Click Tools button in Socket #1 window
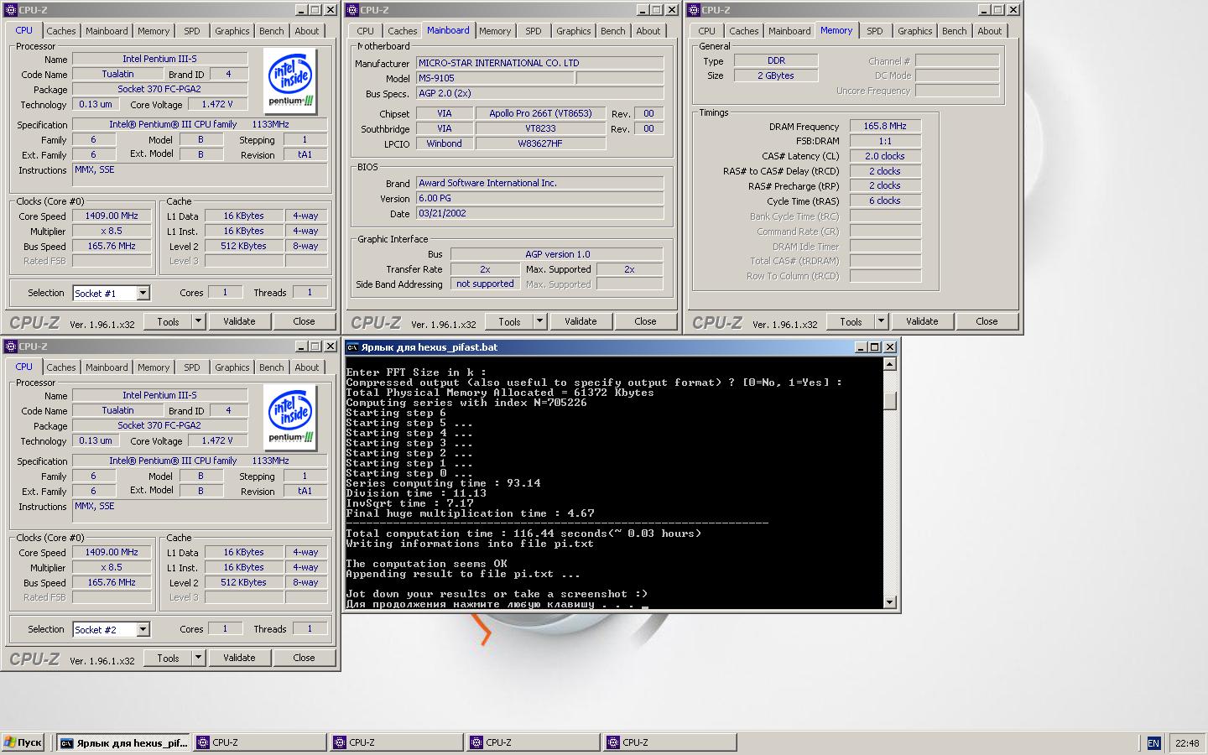This screenshot has height=755, width=1208. tap(168, 321)
